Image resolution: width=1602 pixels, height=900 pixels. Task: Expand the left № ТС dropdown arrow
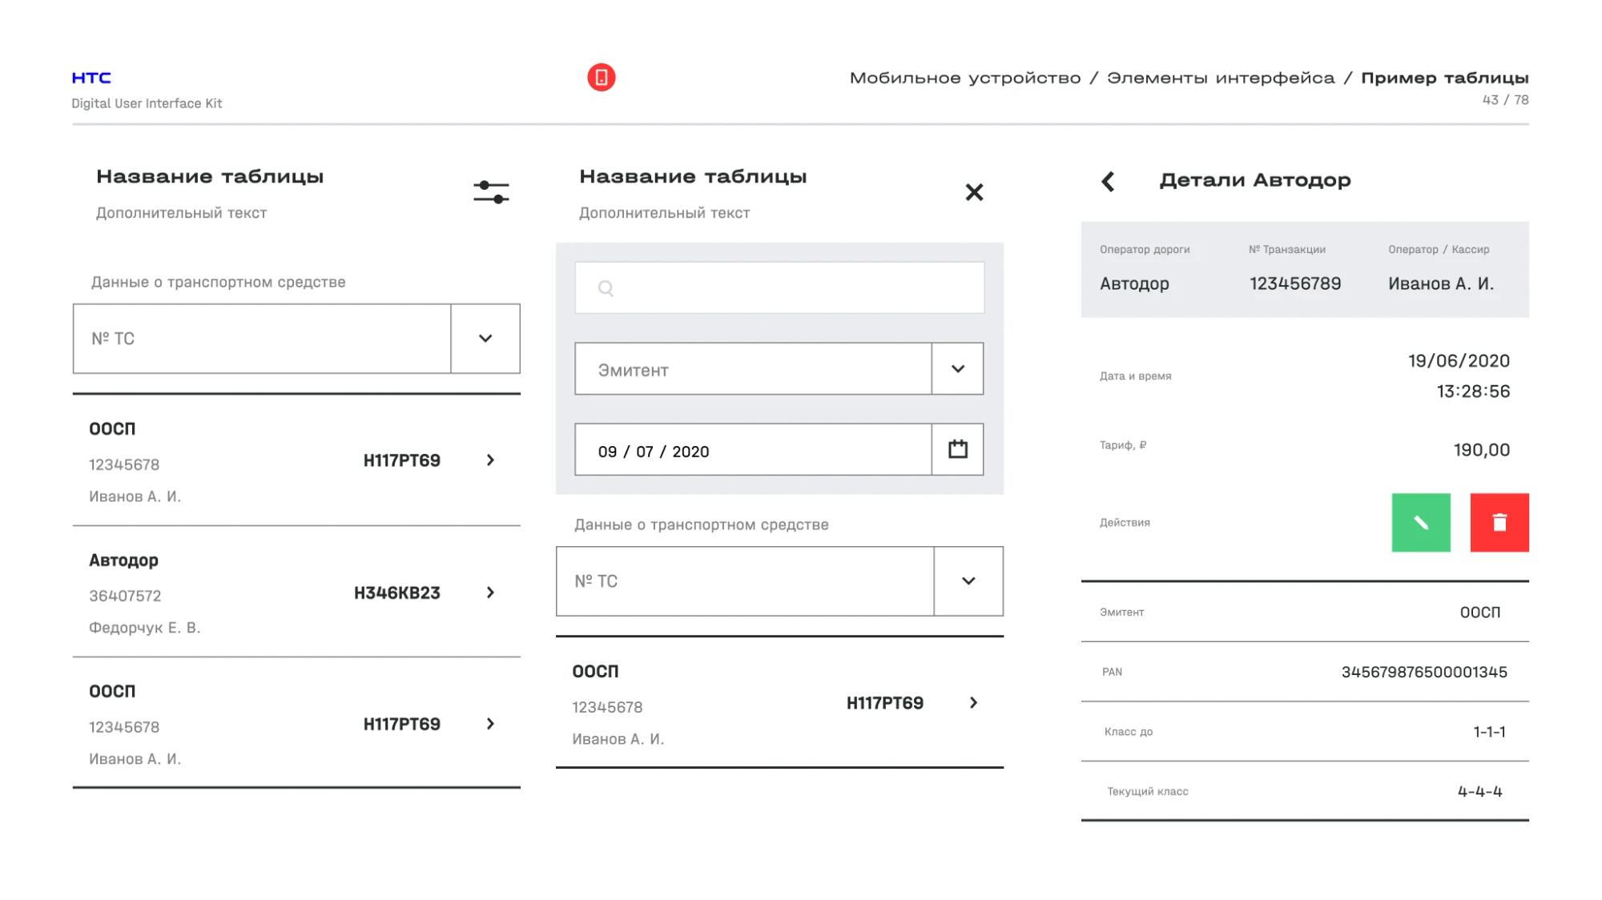click(x=485, y=339)
